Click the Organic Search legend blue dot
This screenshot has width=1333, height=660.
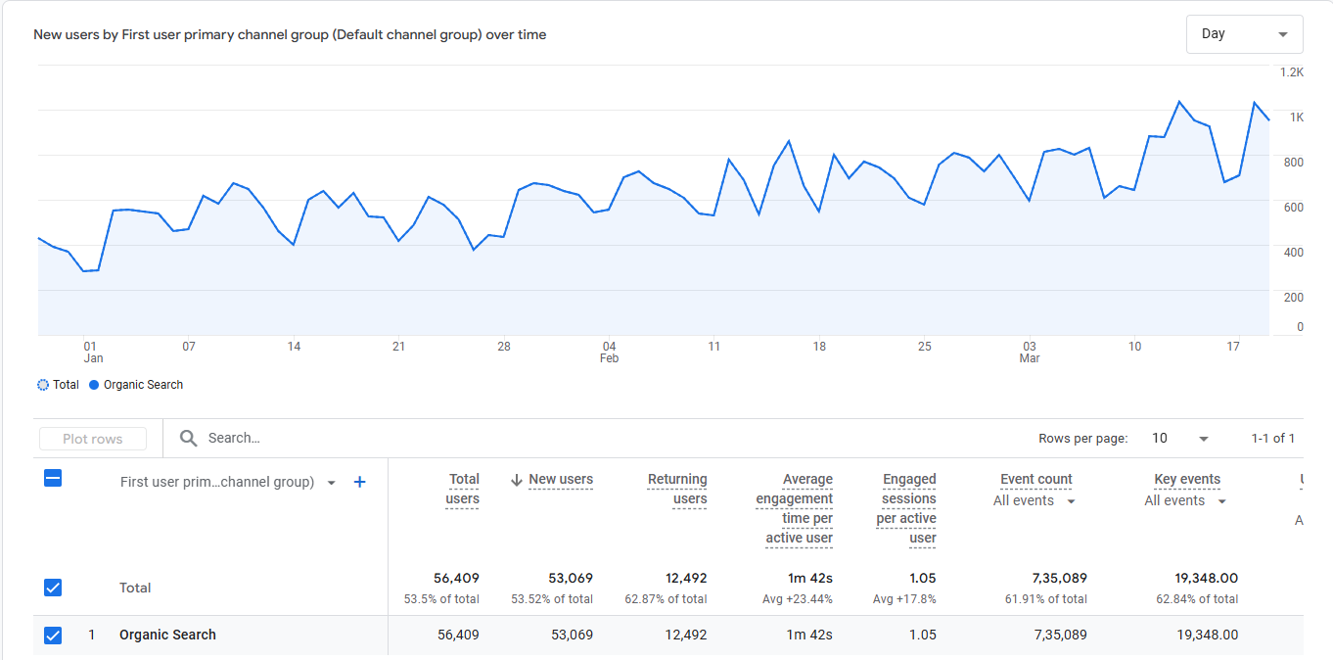click(x=94, y=385)
